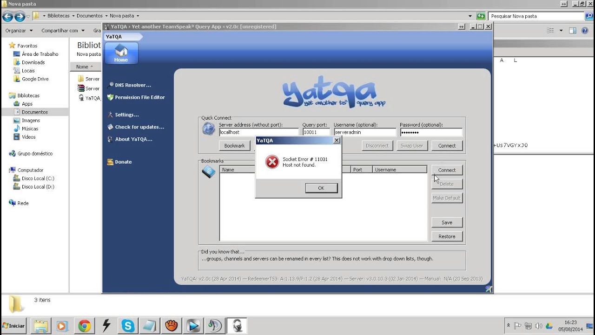Click the Username column header in Bookmarks
Screen dimensions: 595x335
click(x=399, y=170)
